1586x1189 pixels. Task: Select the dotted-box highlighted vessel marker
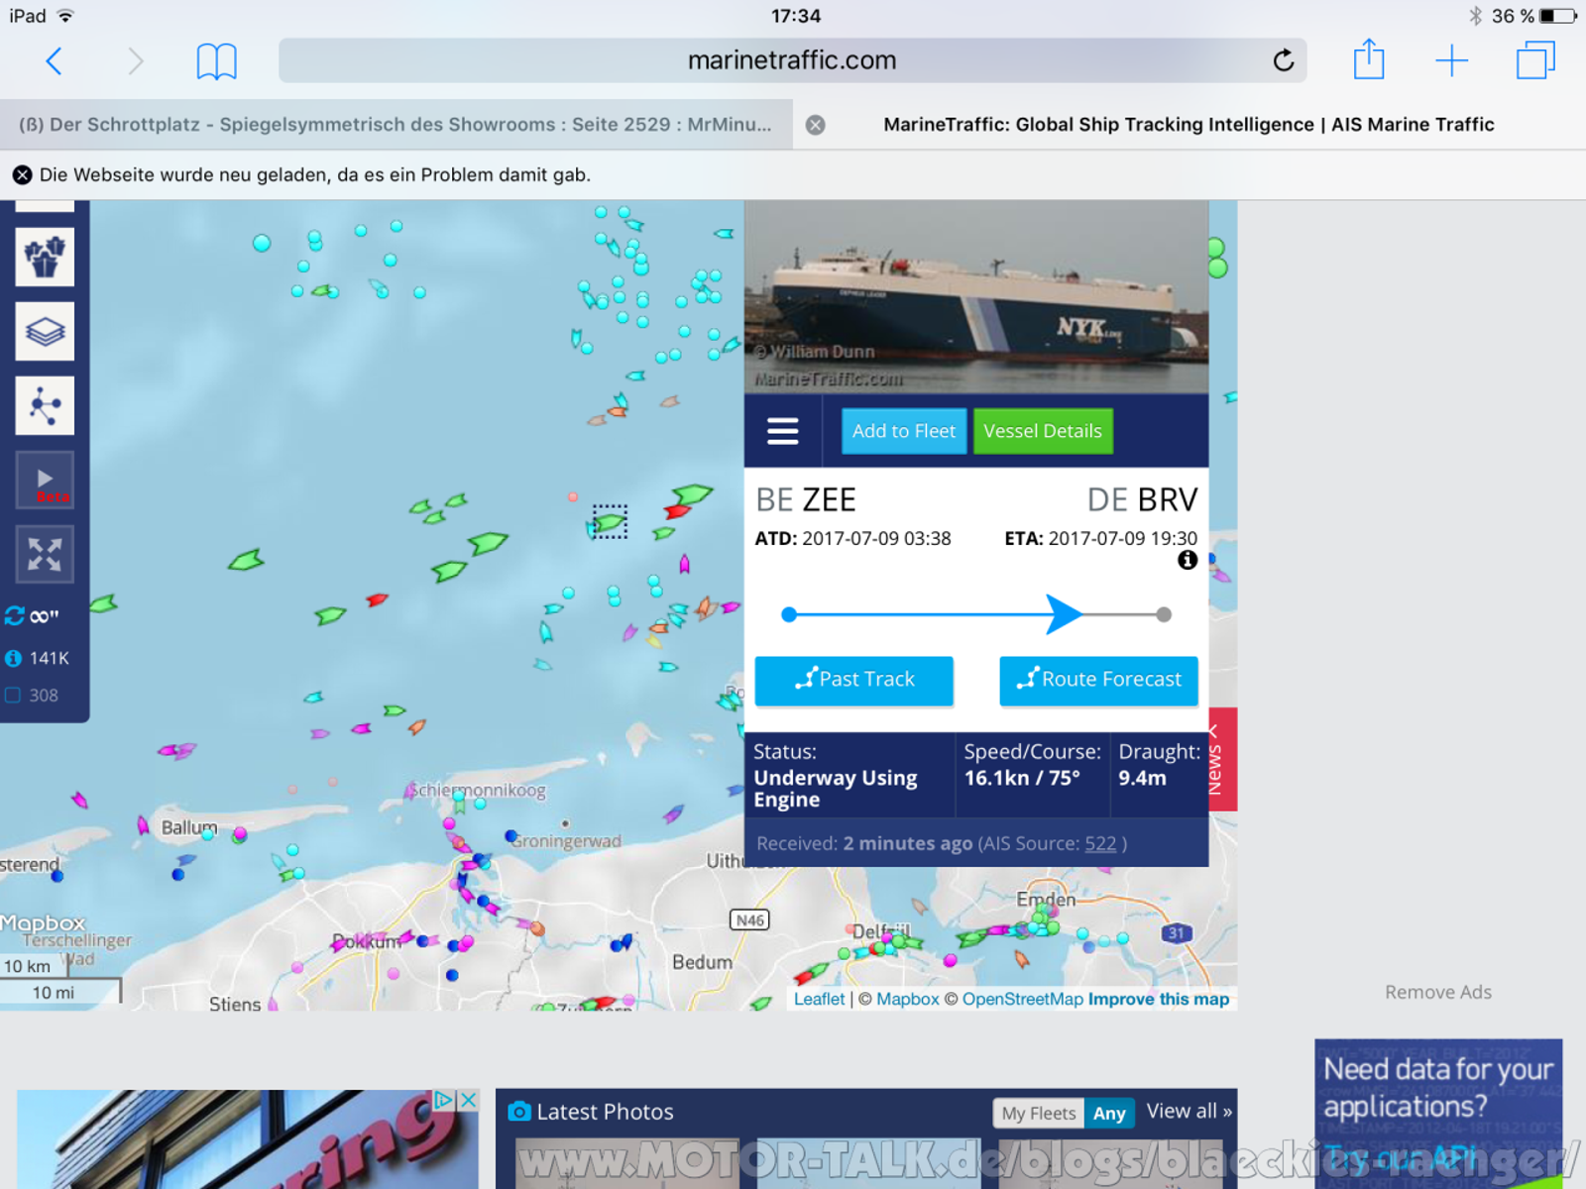tap(610, 521)
